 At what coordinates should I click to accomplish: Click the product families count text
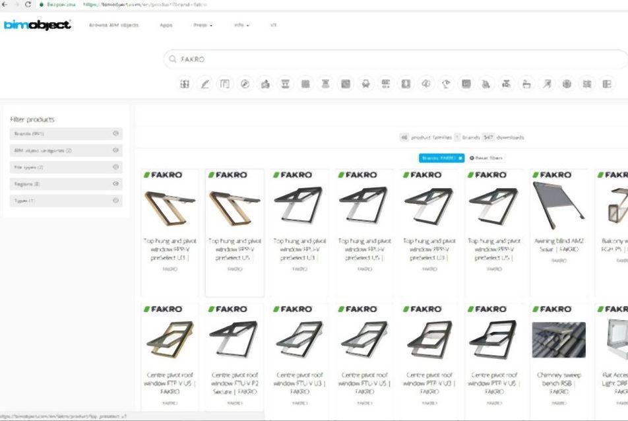425,137
